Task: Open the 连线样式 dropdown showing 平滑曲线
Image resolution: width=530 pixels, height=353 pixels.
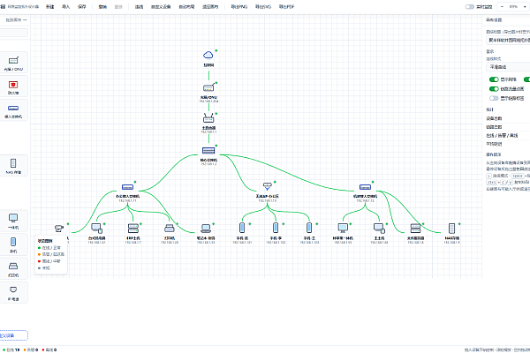Action: tap(508, 67)
